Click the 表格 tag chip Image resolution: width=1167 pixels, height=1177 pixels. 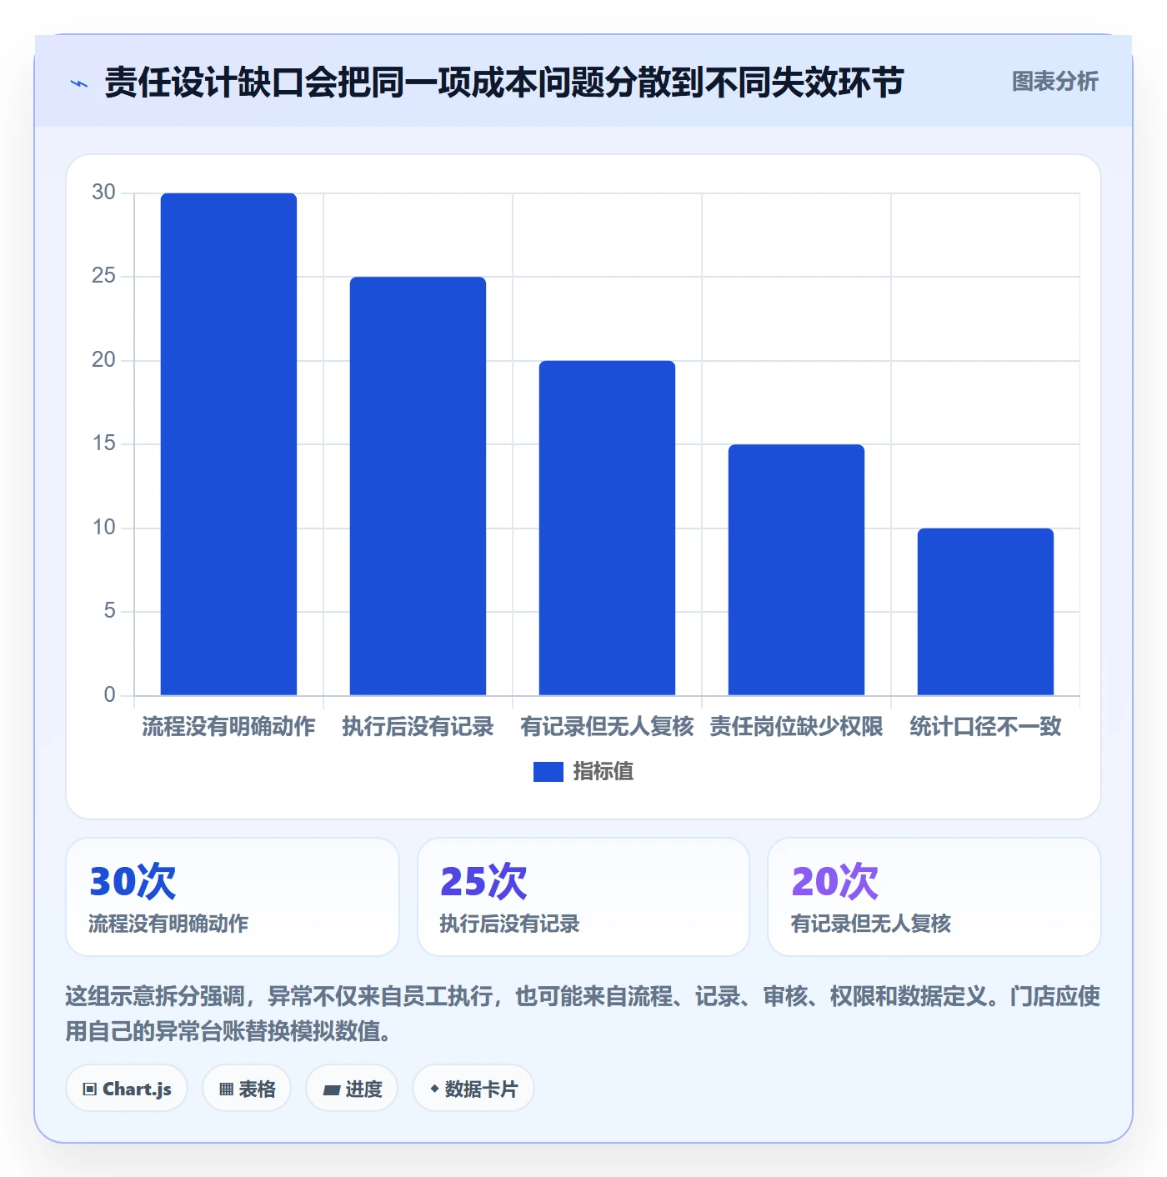[247, 1089]
